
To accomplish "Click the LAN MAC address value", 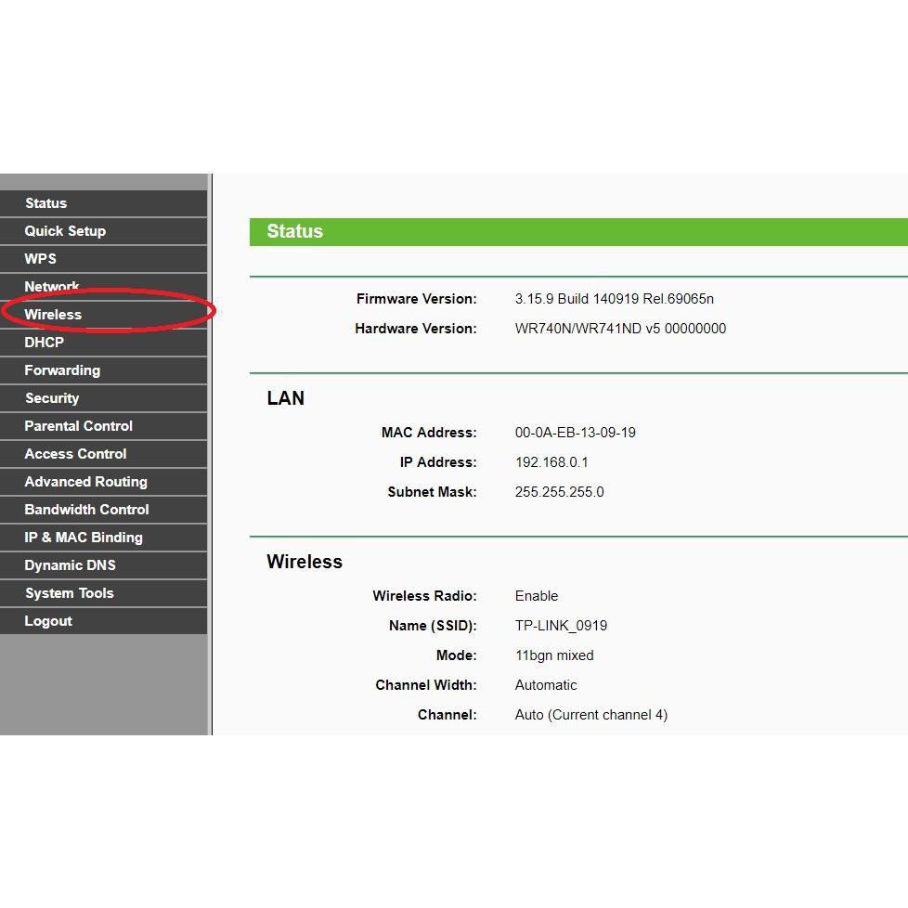I will (x=575, y=433).
